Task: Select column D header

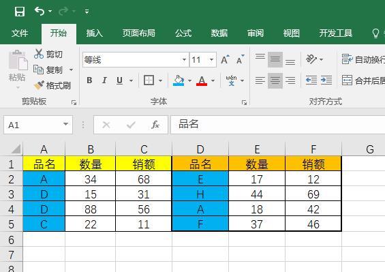Action: (x=200, y=149)
